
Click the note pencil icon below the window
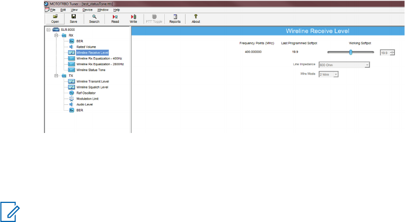(x=10, y=212)
